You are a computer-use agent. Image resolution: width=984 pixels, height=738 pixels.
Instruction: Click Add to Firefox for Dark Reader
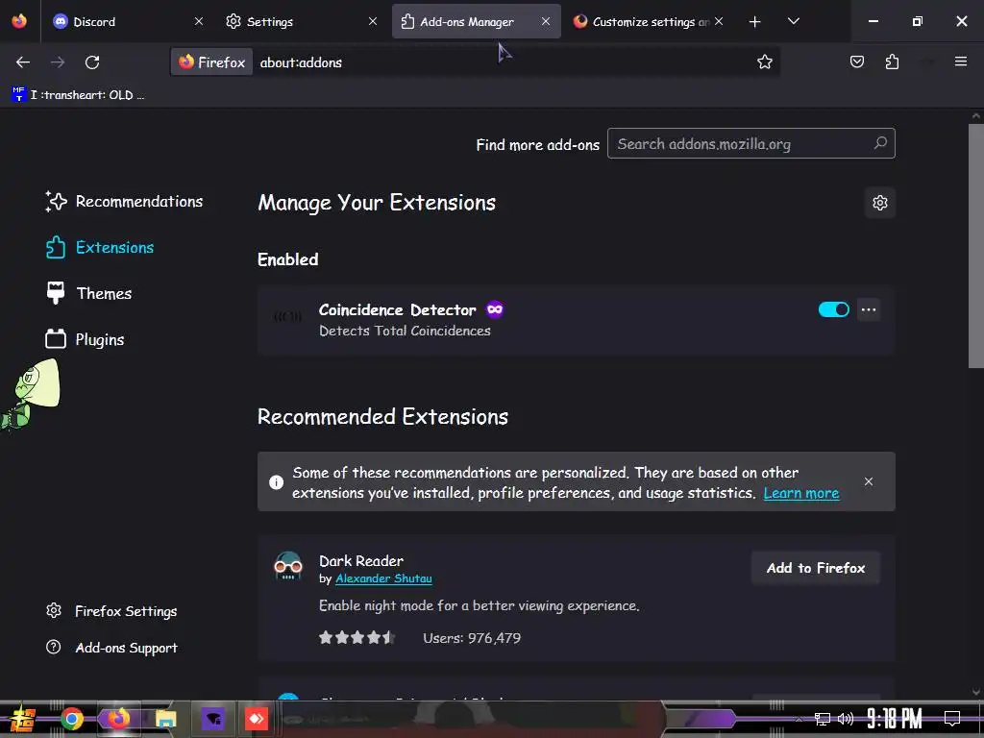tap(816, 568)
